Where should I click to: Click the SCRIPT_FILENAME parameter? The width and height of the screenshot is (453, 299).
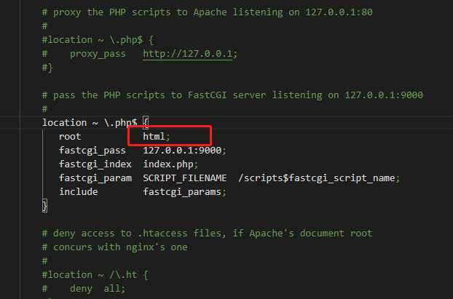coord(184,178)
